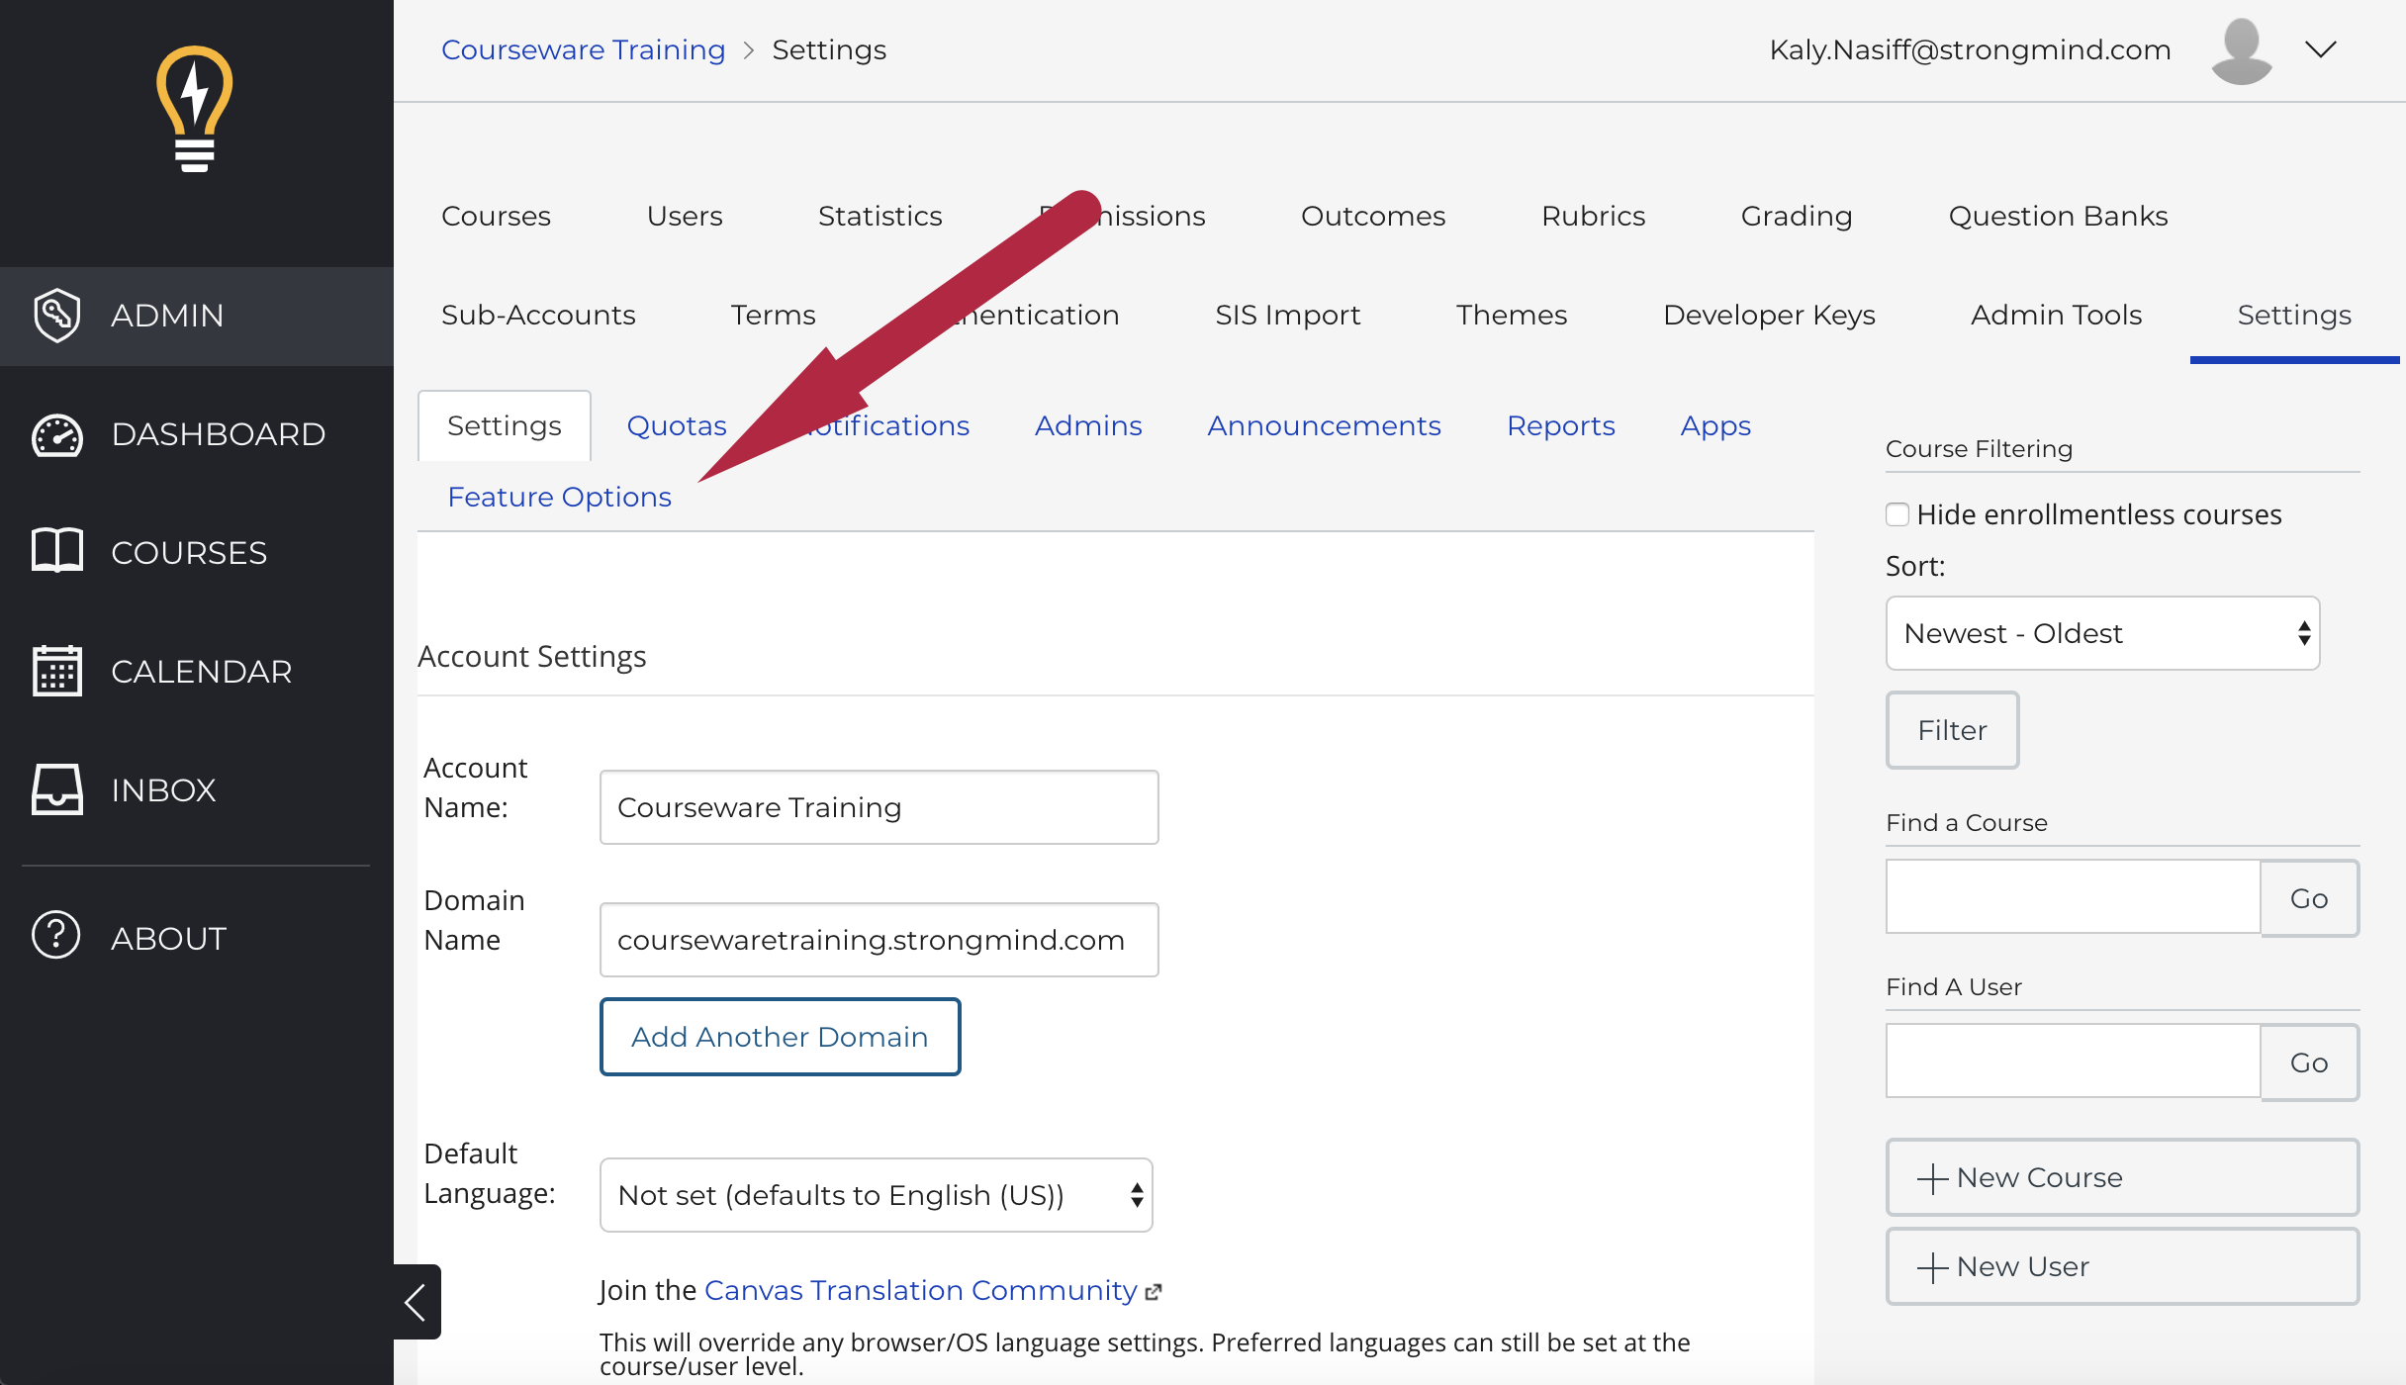Switch to the Feature Options tab
Screen dimensions: 2406x1385
coord(559,495)
